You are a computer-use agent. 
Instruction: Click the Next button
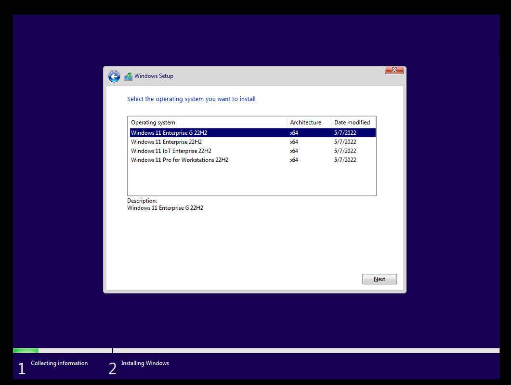tap(380, 279)
